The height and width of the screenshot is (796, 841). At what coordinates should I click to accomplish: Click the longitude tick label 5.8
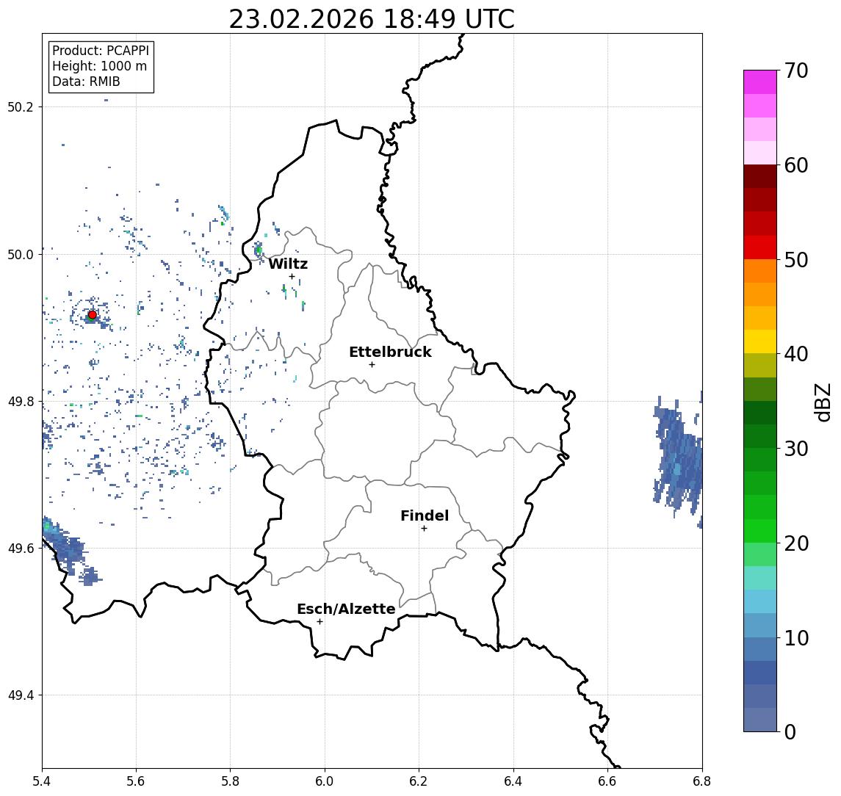click(230, 781)
